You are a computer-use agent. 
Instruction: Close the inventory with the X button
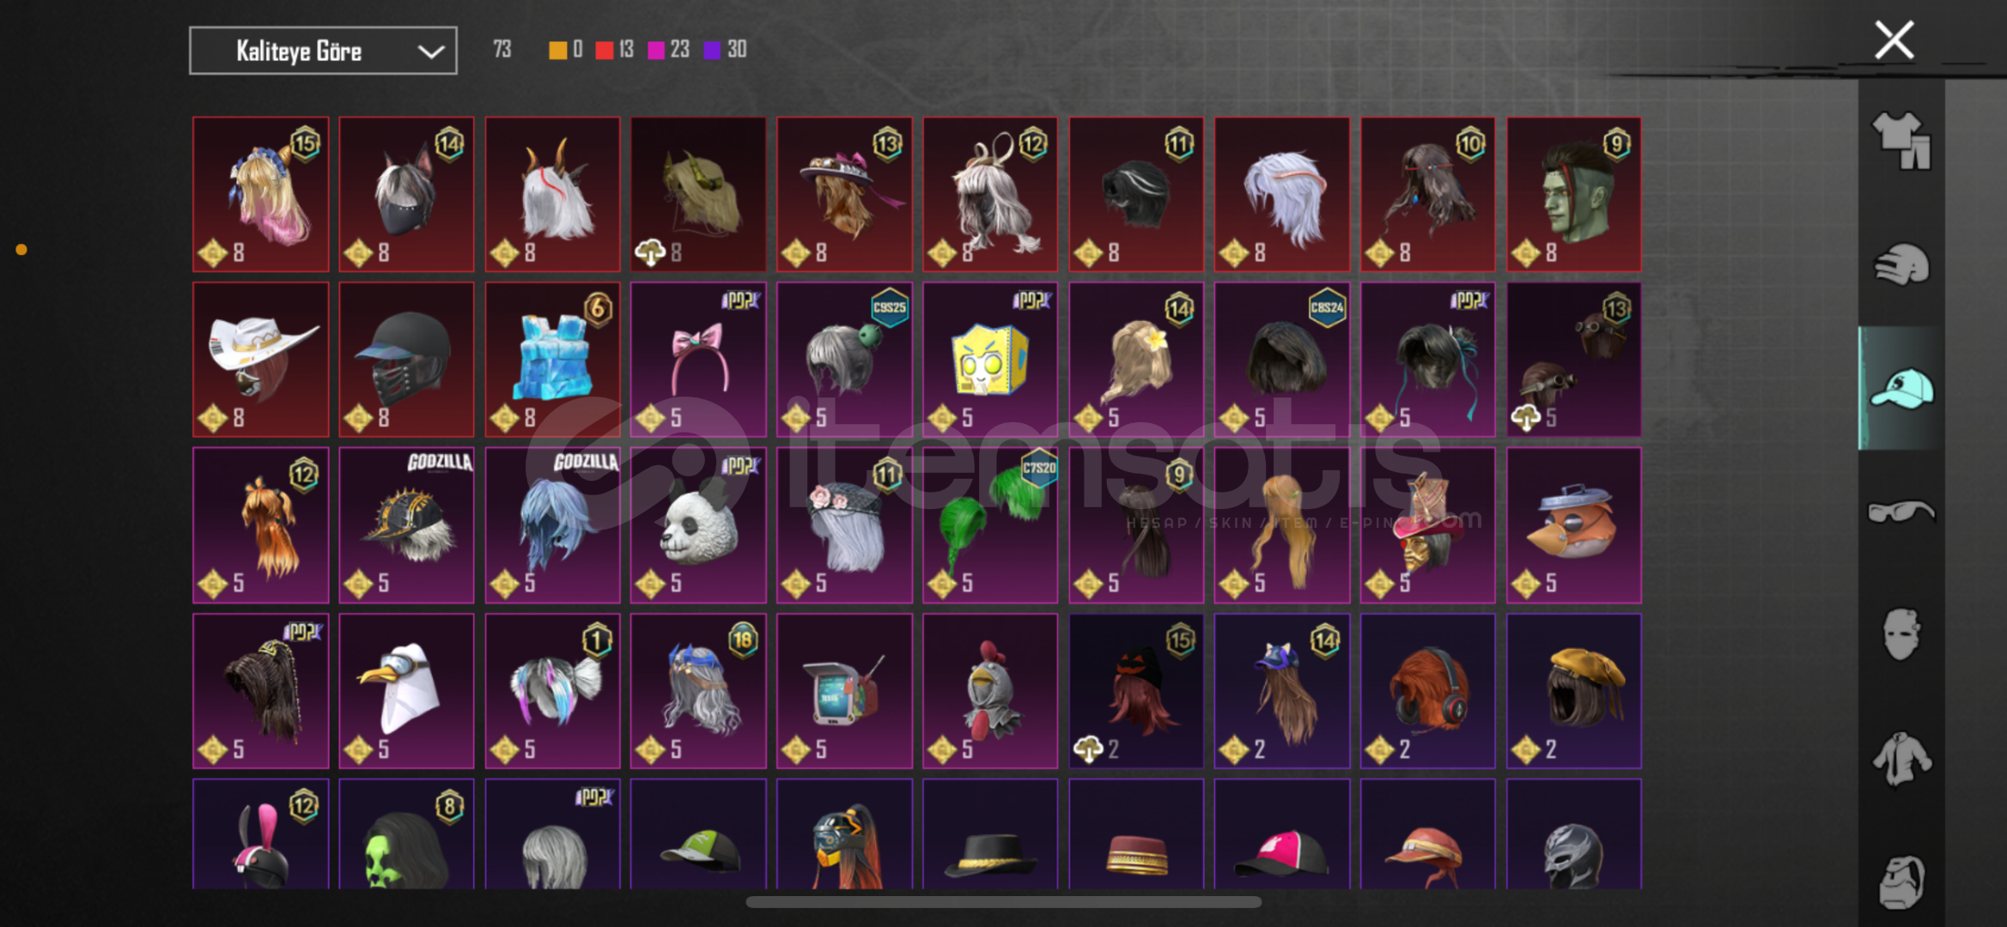pos(1894,40)
